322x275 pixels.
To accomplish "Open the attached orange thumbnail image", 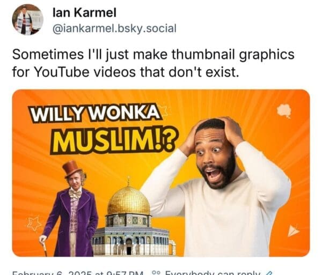I will 161,173.
